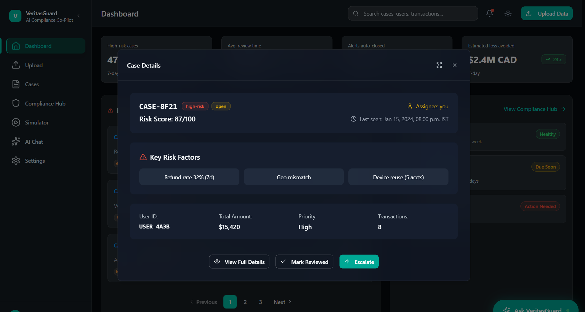Go to Next page
Screen dimensions: 585x312
[x=283, y=302]
